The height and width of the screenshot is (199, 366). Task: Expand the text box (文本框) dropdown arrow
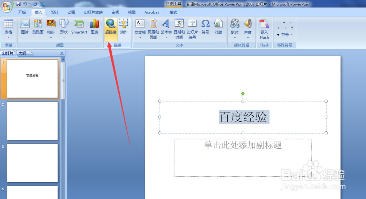(140, 37)
